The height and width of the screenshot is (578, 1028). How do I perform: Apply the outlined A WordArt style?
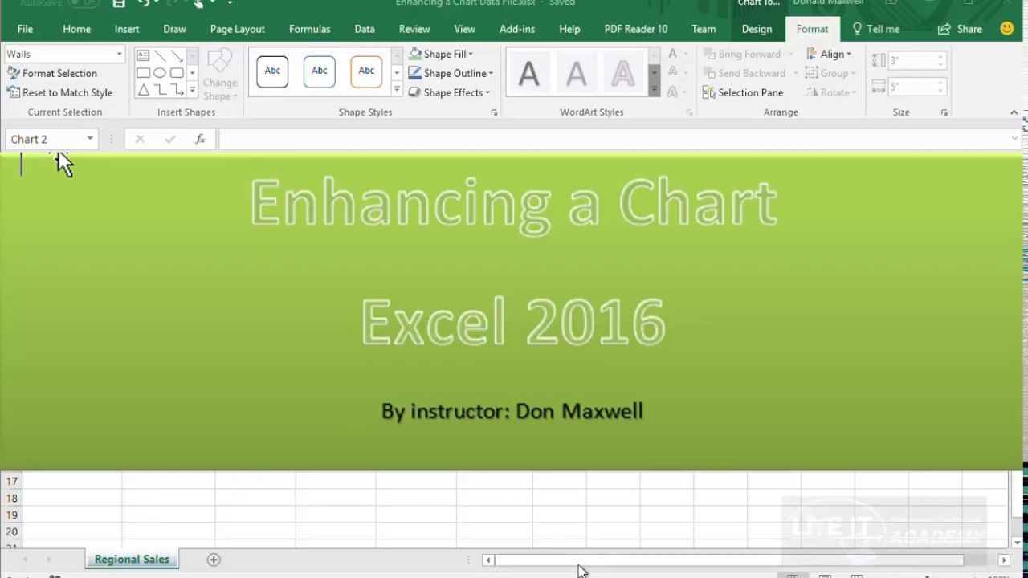click(623, 74)
